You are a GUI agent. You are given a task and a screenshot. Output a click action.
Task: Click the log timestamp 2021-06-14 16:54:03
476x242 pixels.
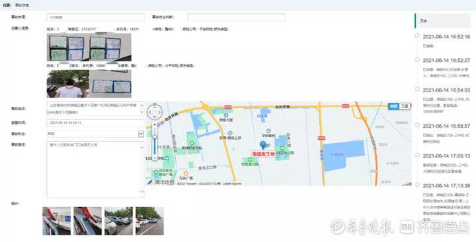(x=446, y=90)
